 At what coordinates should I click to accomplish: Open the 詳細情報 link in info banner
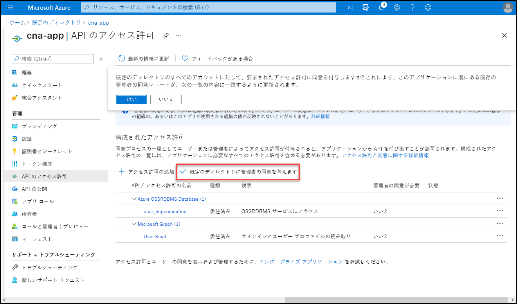(x=320, y=117)
